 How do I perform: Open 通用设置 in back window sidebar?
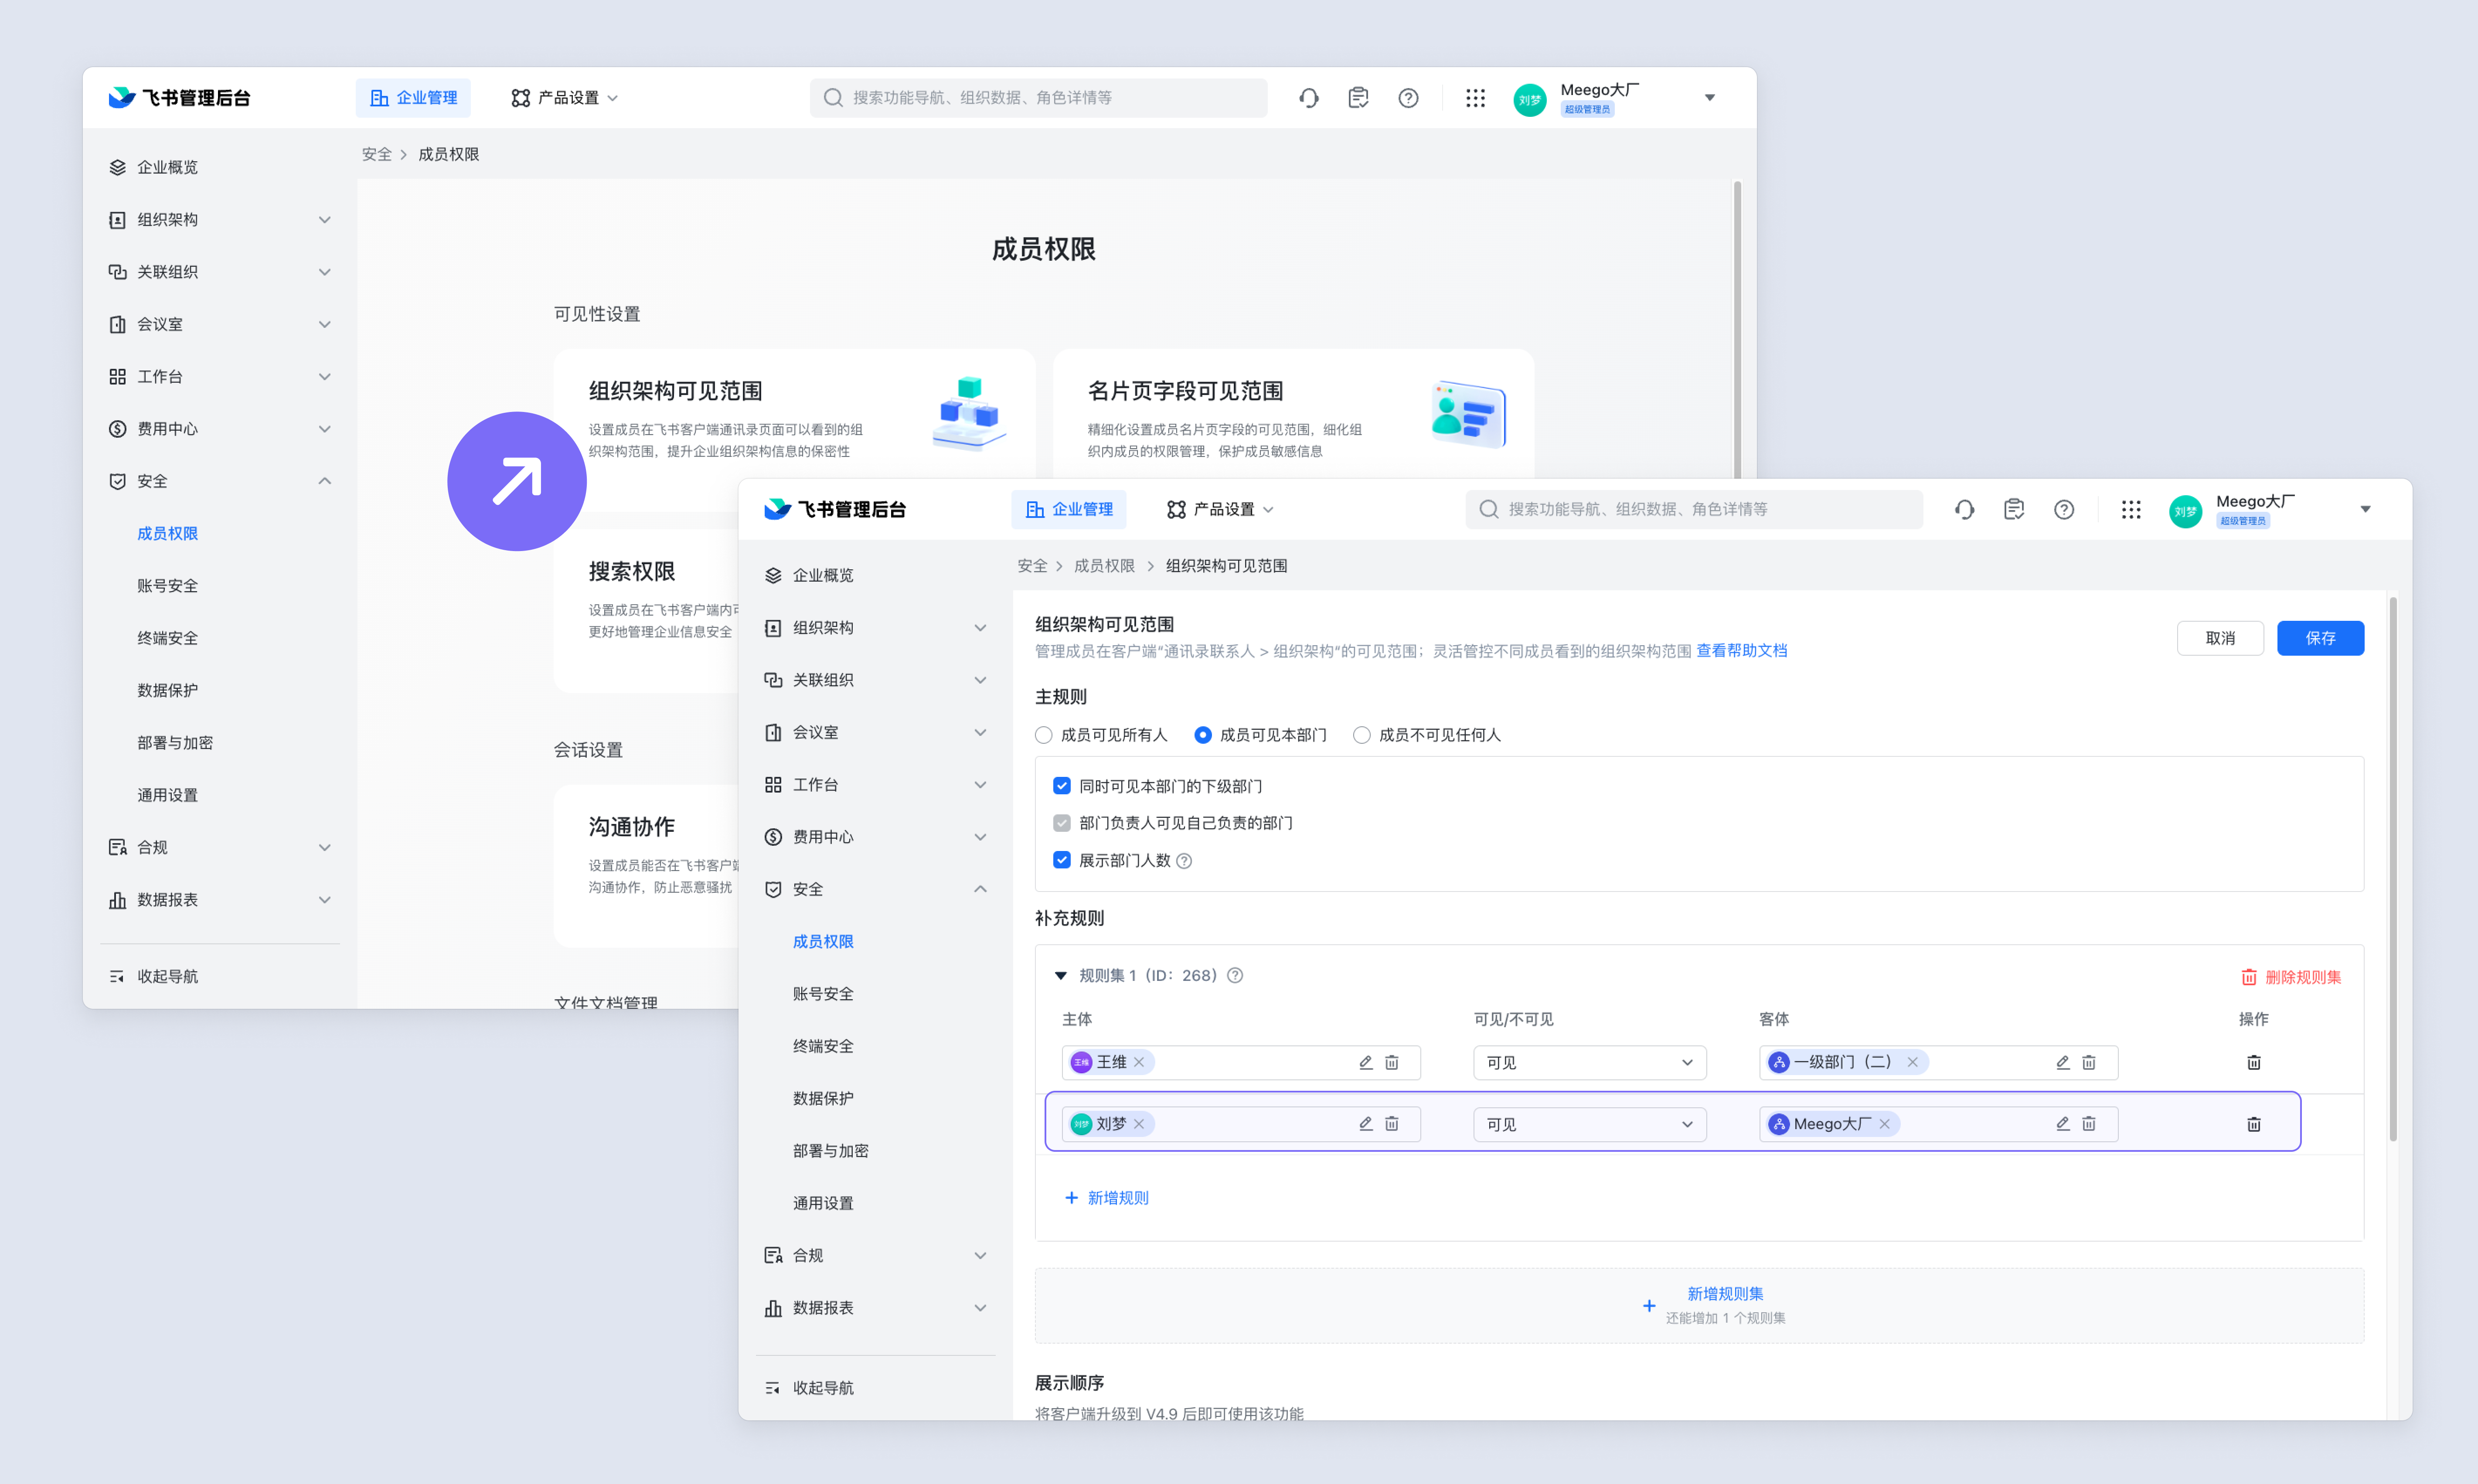pos(167,795)
